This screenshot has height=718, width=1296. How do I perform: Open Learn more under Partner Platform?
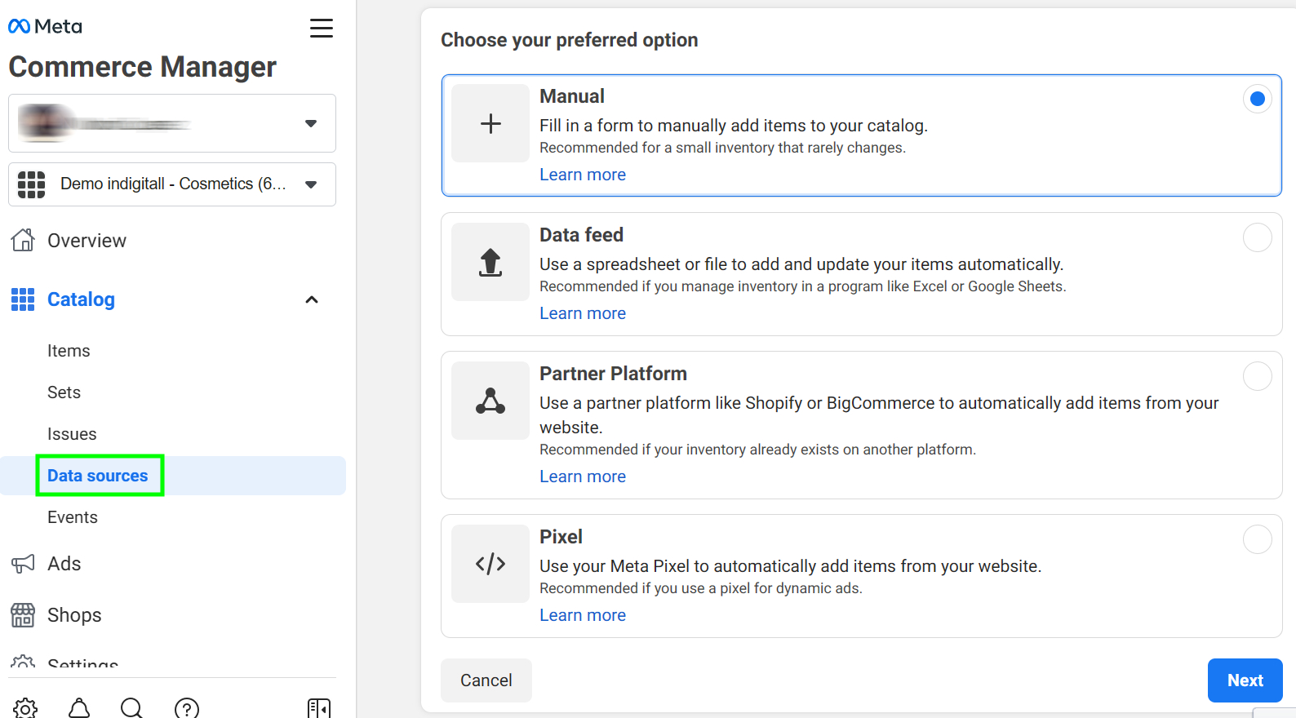(583, 476)
